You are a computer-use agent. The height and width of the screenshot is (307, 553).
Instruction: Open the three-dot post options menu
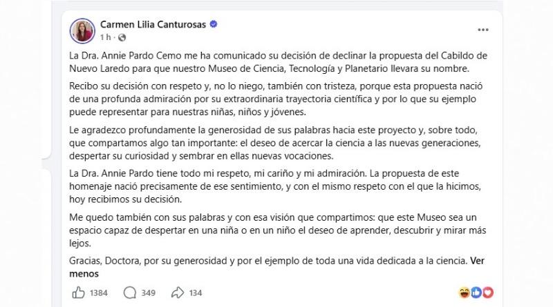483,30
